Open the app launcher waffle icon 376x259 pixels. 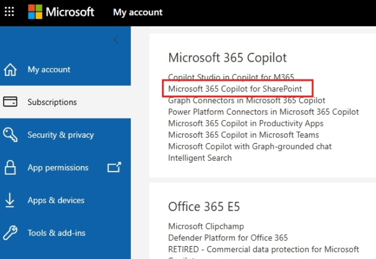pos(10,11)
